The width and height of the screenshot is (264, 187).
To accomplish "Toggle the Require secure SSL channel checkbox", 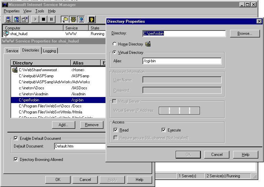I will [116, 138].
